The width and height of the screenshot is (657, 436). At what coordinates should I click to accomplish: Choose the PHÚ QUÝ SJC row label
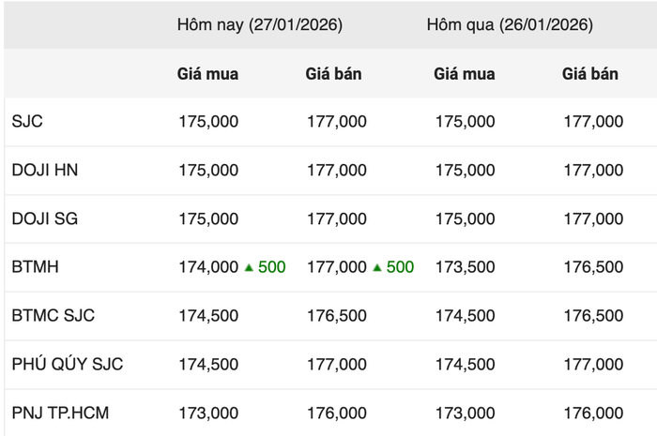(67, 364)
